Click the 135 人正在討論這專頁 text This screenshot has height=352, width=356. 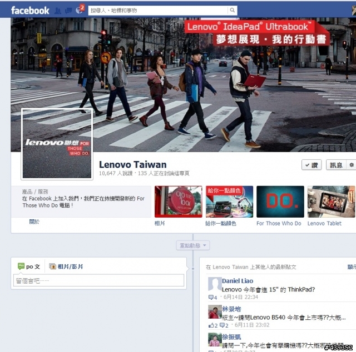click(164, 173)
